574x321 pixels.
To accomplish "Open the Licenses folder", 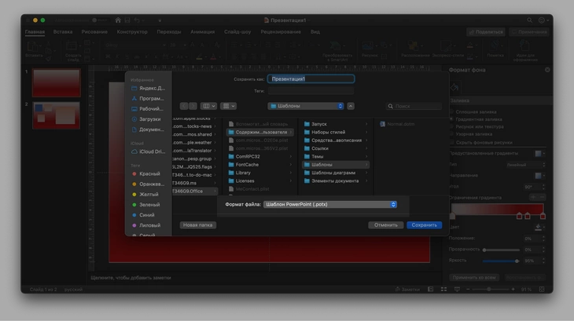I will 260,181.
